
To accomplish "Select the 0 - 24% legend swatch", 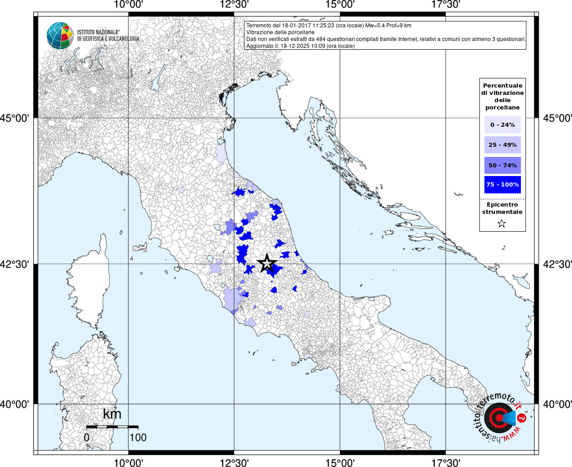I will coord(503,125).
